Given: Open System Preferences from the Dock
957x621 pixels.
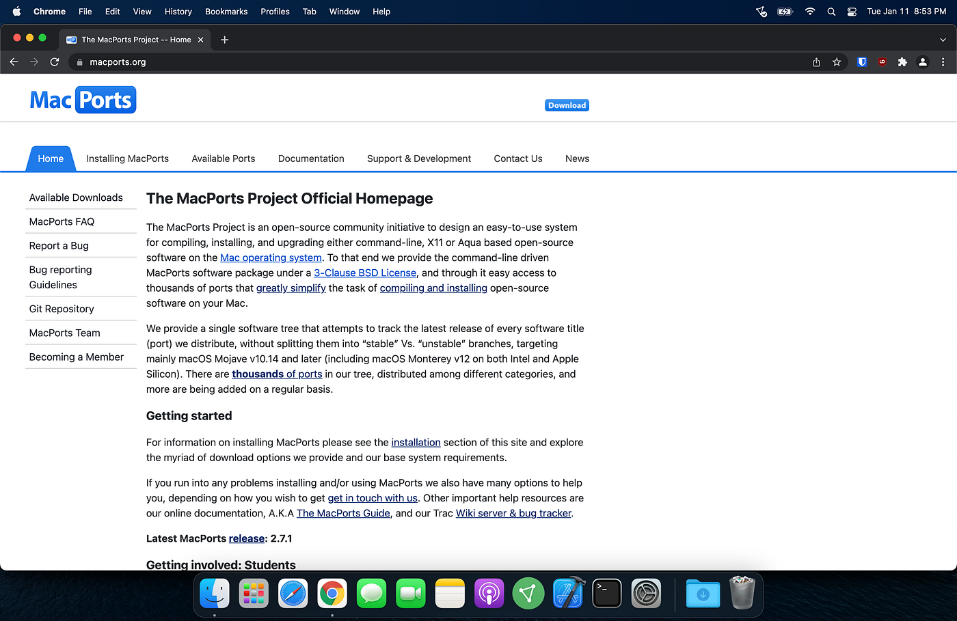Looking at the screenshot, I should (646, 593).
